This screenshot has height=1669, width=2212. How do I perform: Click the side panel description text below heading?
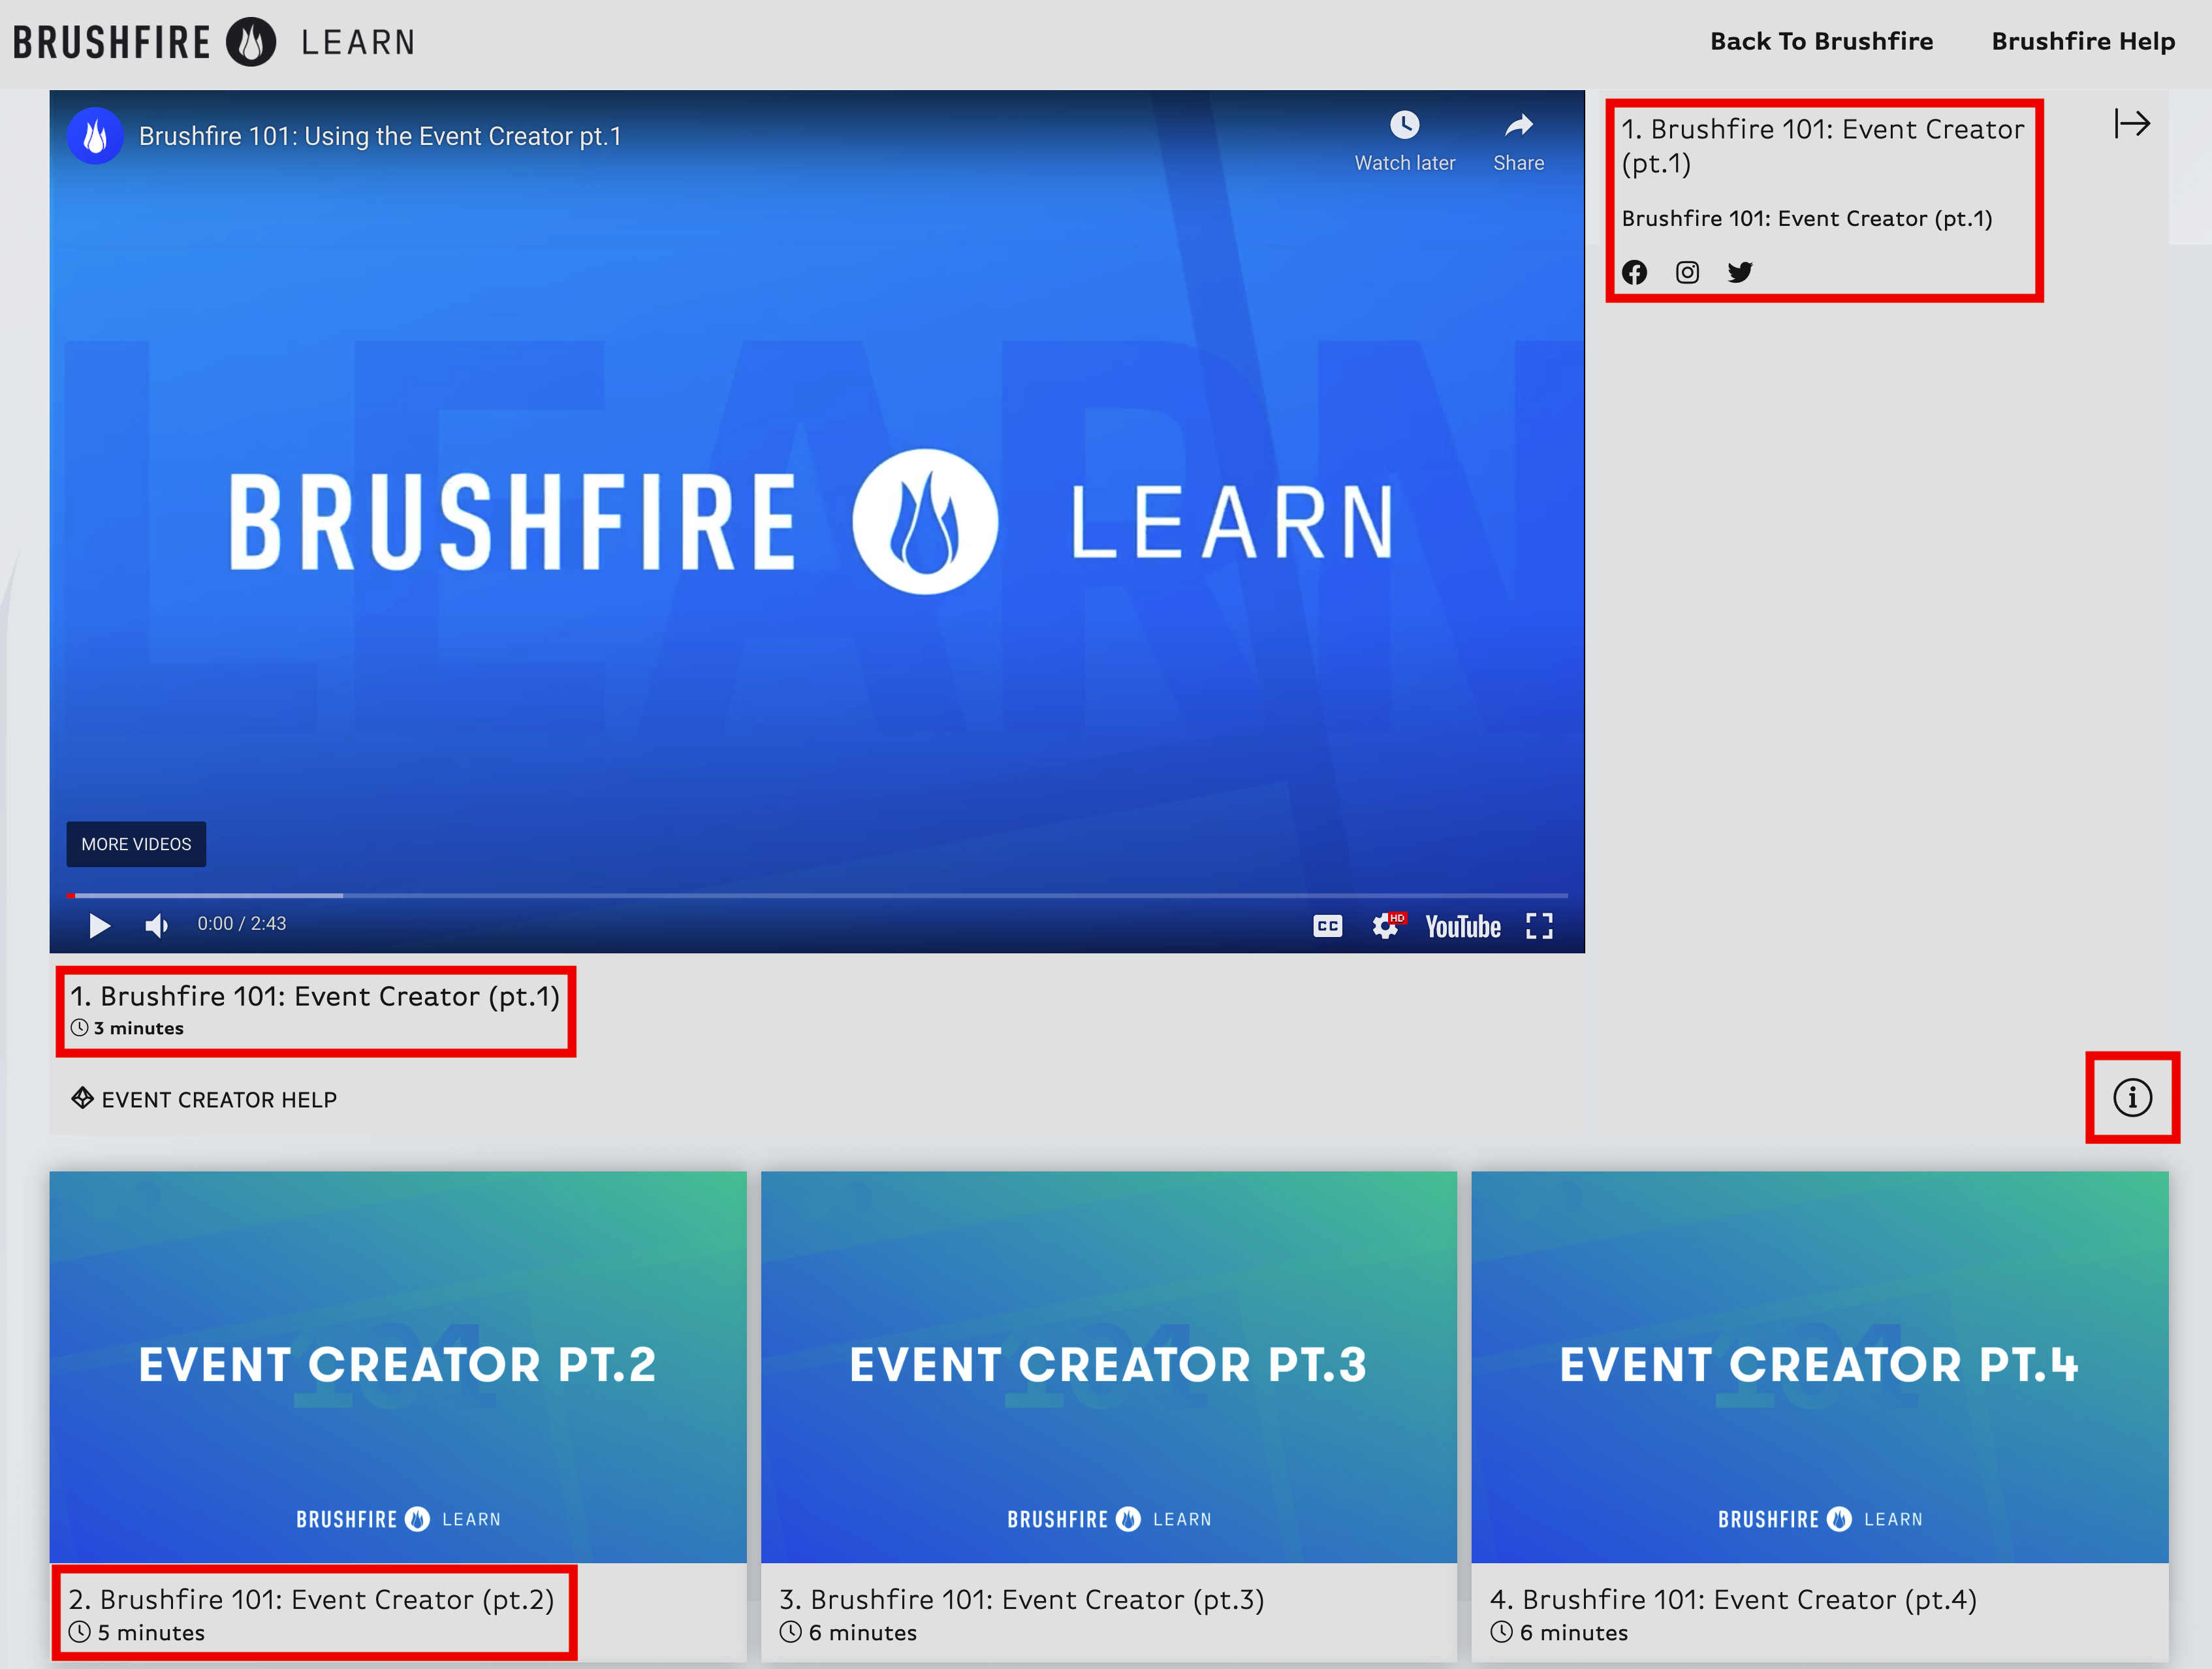tap(1806, 218)
